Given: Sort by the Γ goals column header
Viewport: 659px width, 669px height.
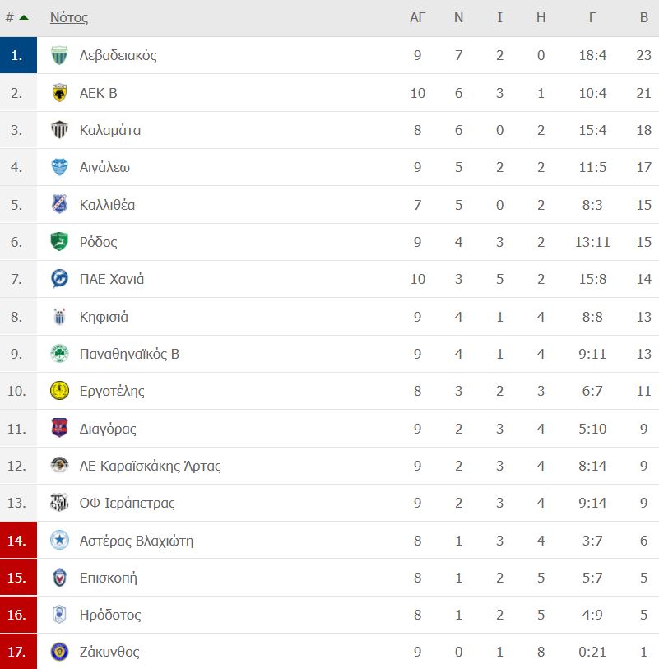Looking at the screenshot, I should tap(592, 17).
